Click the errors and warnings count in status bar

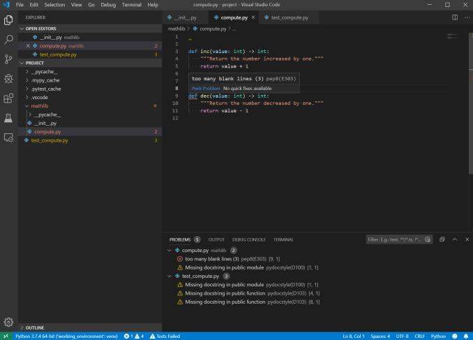tap(134, 336)
